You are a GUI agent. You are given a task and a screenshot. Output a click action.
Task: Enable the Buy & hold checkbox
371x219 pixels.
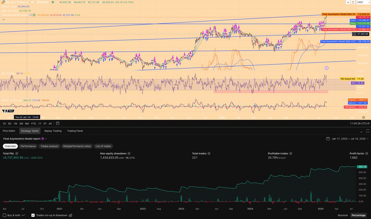point(4,215)
